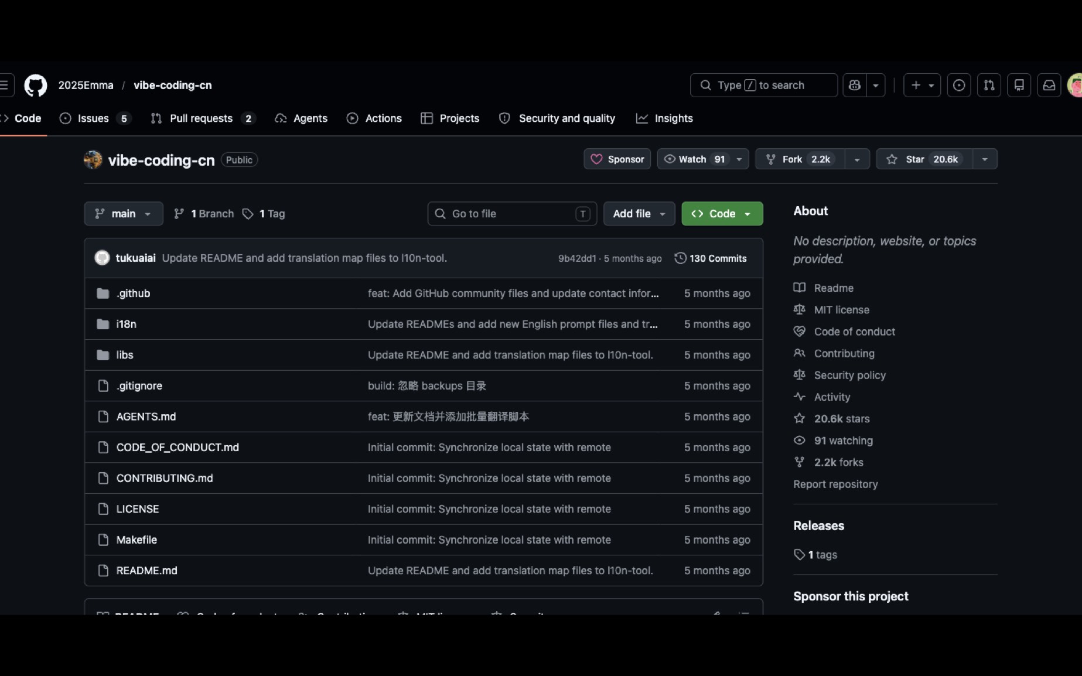1082x676 pixels.
Task: Open the 1 Branch link
Action: tap(204, 214)
